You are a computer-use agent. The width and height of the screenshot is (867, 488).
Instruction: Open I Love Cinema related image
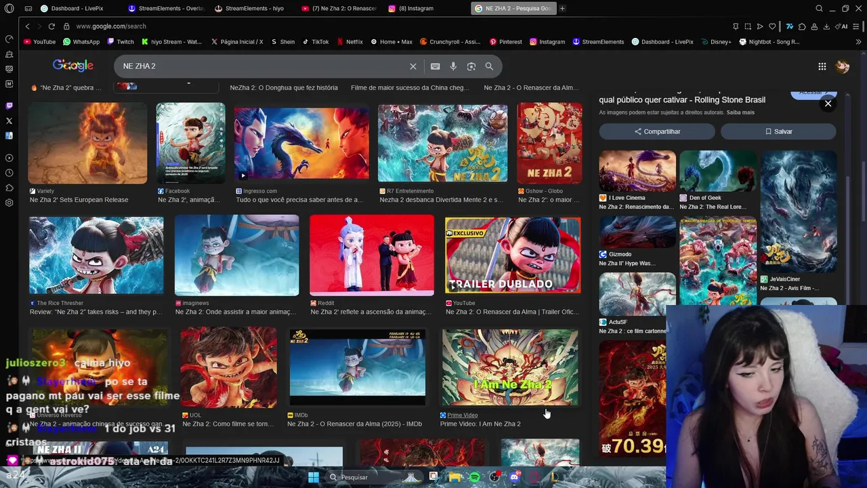(637, 172)
